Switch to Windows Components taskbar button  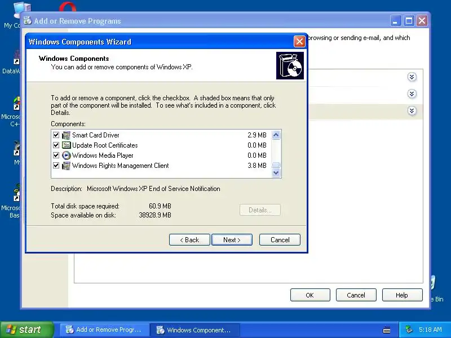196,330
